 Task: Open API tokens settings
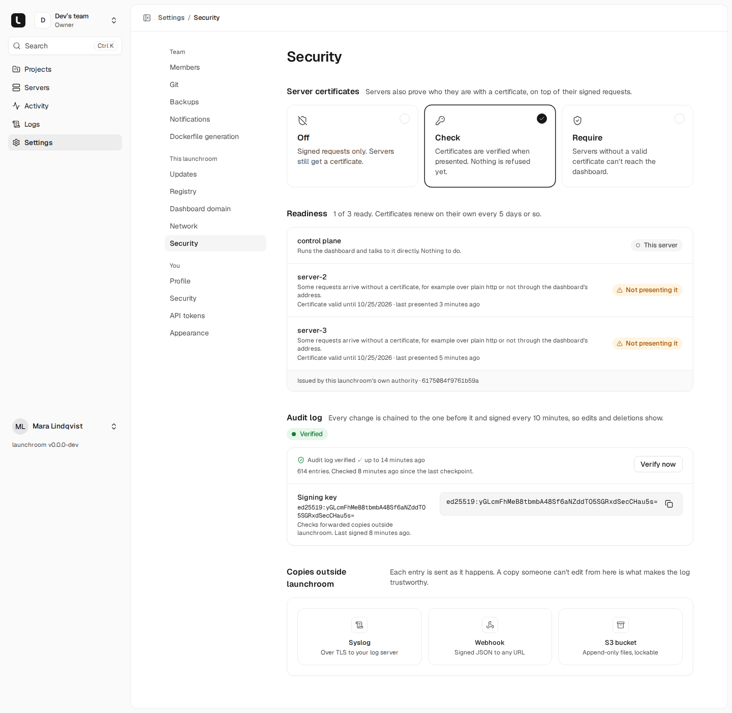[x=216, y=316]
